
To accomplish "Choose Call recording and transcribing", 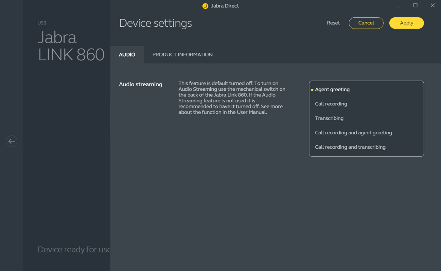I will pyautogui.click(x=350, y=147).
